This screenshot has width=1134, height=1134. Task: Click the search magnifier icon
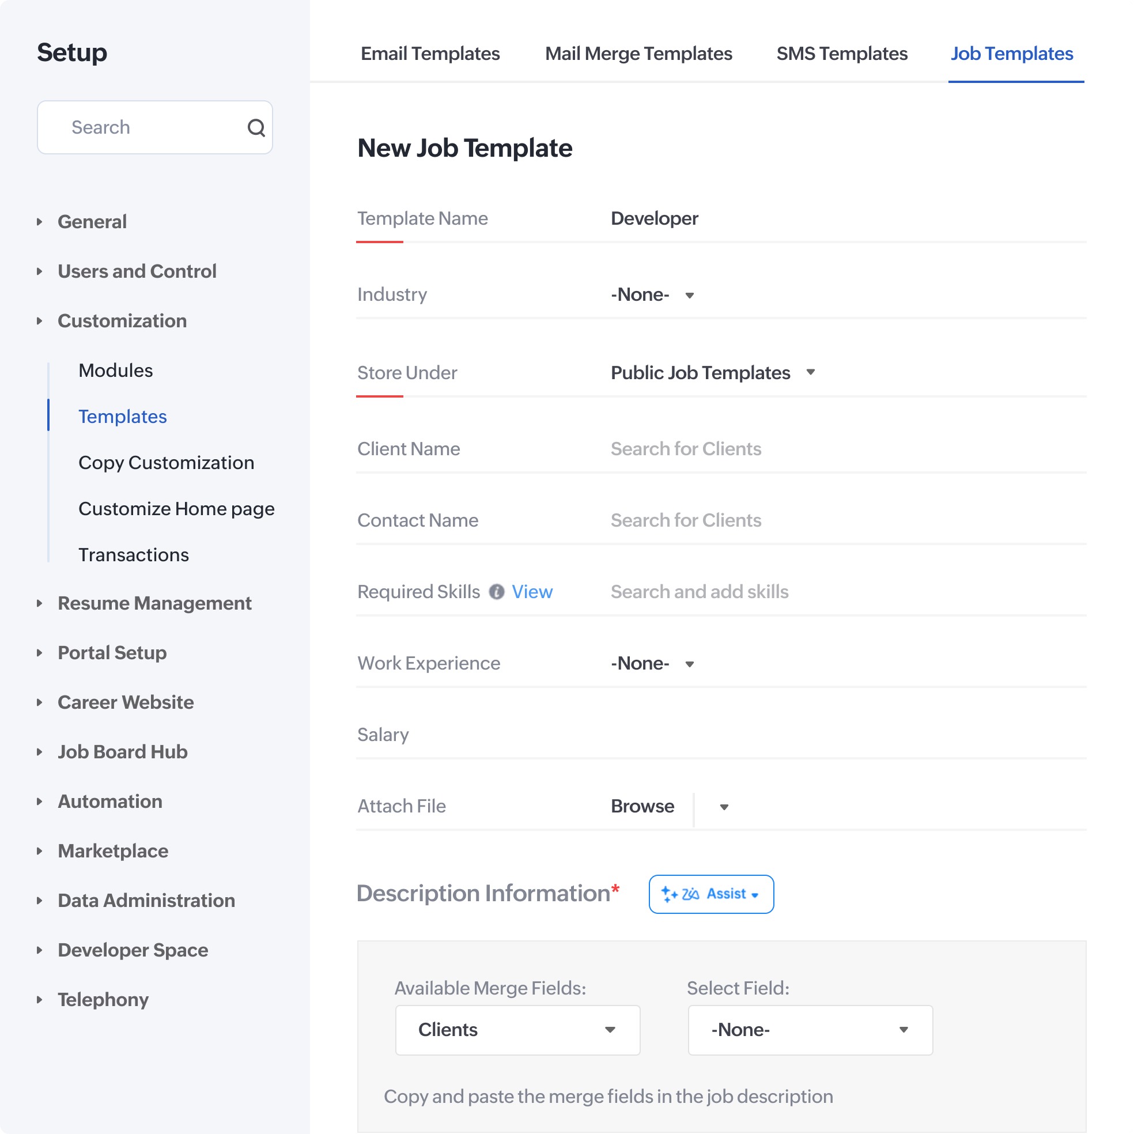coord(256,127)
